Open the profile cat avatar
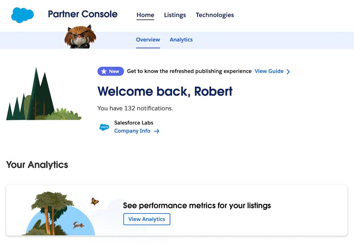 [80, 37]
